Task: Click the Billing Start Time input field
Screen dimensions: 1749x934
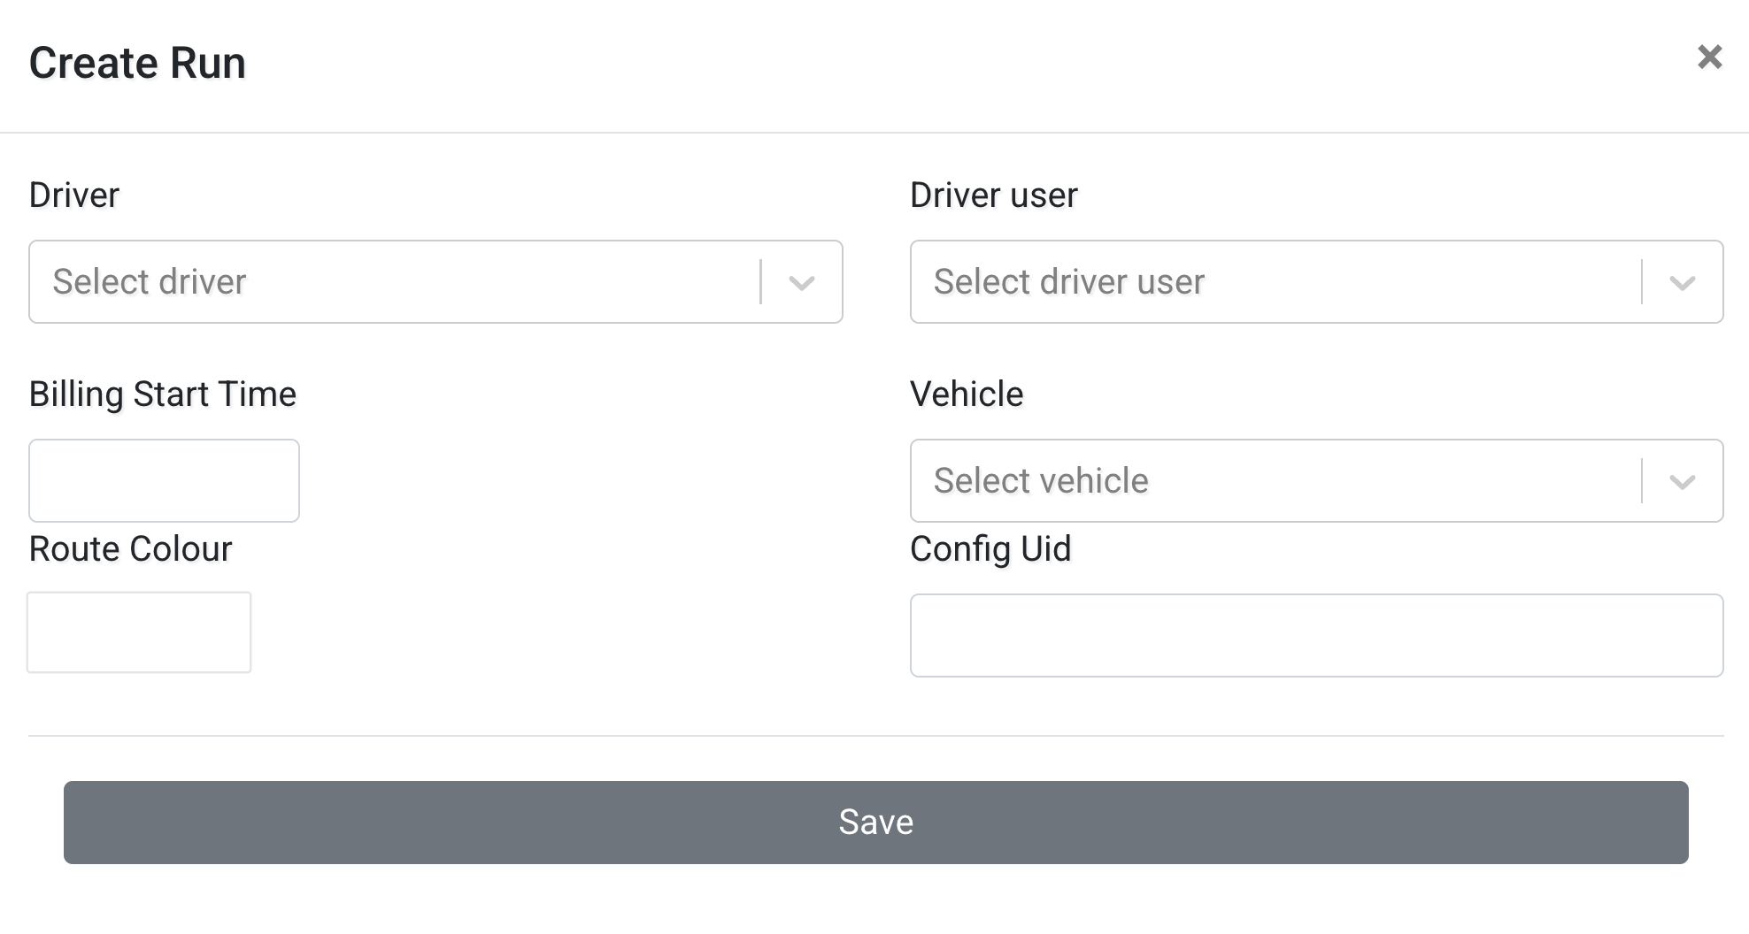Action: (x=164, y=480)
